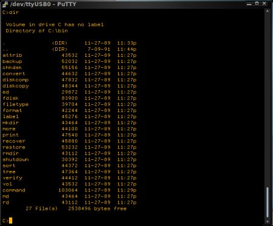Click the vertical scrollbar thumb
Image resolution: width=273 pixels, height=226 pixels.
(268, 202)
